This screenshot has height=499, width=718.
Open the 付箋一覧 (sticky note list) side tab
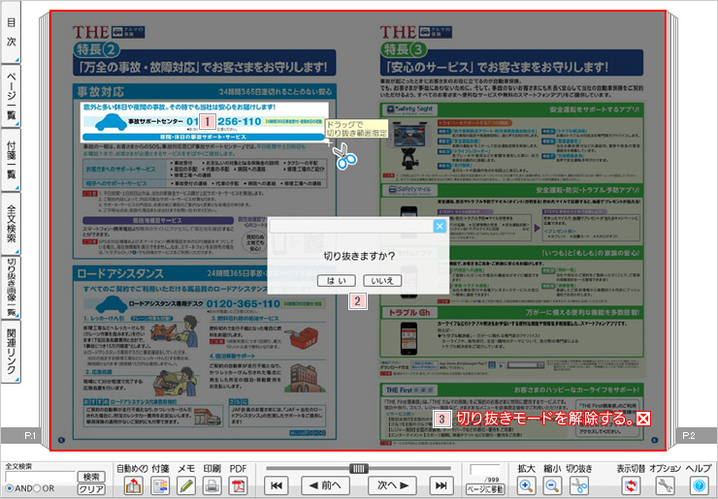(x=12, y=161)
